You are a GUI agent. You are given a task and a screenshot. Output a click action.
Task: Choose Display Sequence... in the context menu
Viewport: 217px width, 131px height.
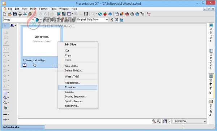tap(78, 96)
